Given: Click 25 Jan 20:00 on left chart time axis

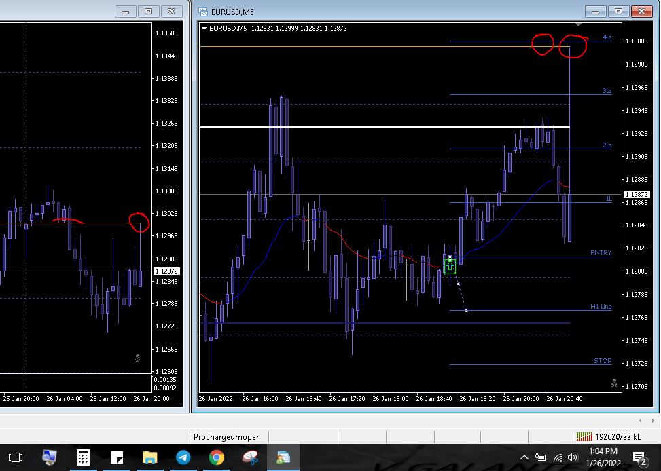Looking at the screenshot, I should click(20, 398).
